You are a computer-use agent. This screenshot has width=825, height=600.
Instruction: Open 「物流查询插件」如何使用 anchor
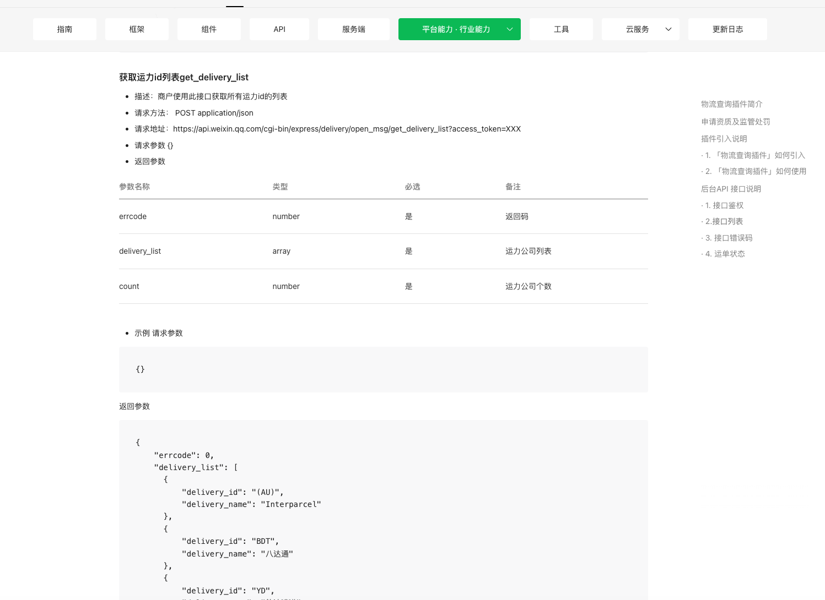point(754,171)
